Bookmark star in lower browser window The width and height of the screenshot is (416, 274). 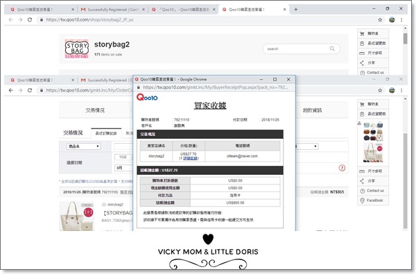380,90
